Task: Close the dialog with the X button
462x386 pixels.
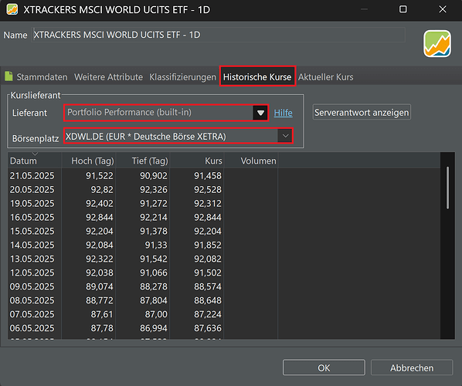Action: 443,9
